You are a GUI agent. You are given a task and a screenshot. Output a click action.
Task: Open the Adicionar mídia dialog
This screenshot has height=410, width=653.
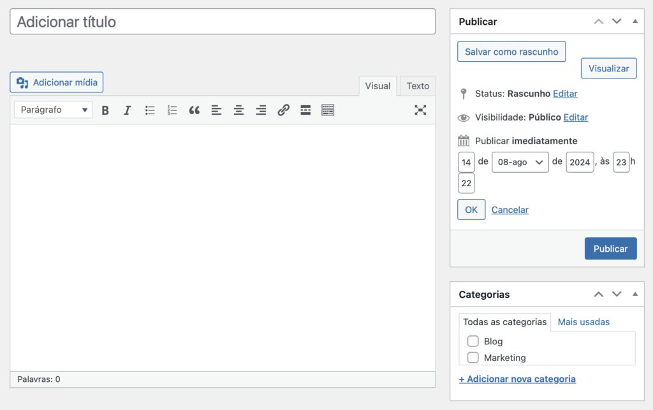[x=56, y=82]
